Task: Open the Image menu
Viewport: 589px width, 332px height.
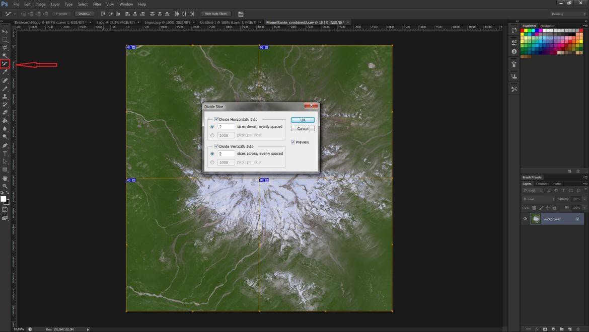Action: [x=40, y=4]
